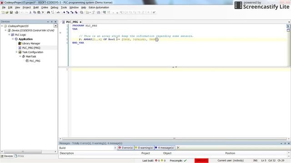The width and height of the screenshot is (291, 163).
Task: Sort messages by Description column header
Action: point(67,153)
